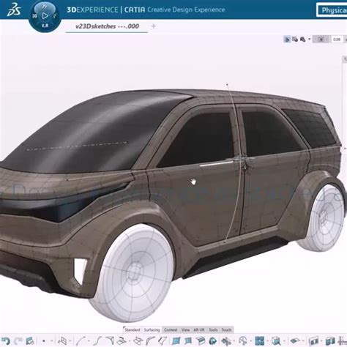Expand arrow beside curve projection tool
The width and height of the screenshot is (347, 347).
pos(130,341)
